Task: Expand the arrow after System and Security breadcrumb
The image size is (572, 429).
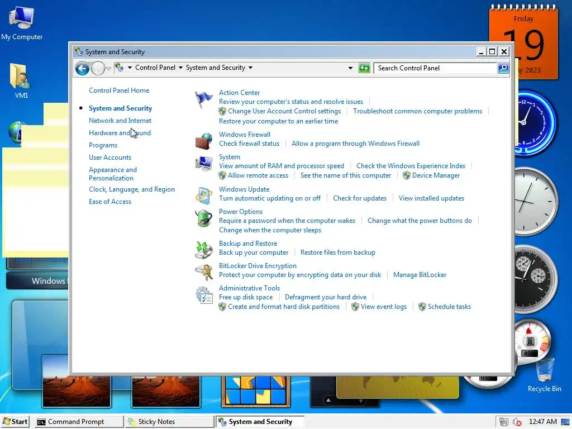Action: click(x=250, y=68)
